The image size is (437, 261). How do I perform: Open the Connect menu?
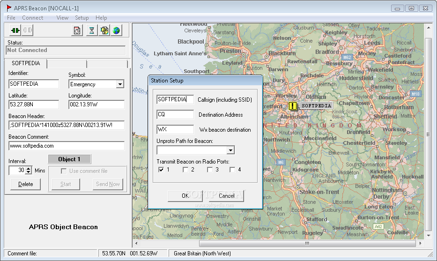pyautogui.click(x=33, y=17)
